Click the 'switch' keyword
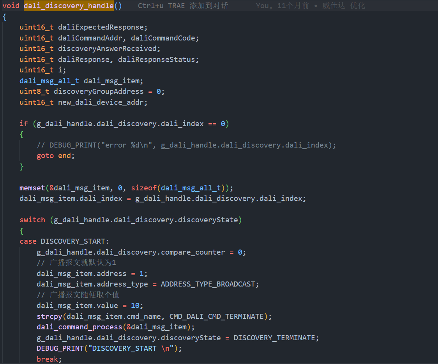The width and height of the screenshot is (438, 364). (32, 220)
